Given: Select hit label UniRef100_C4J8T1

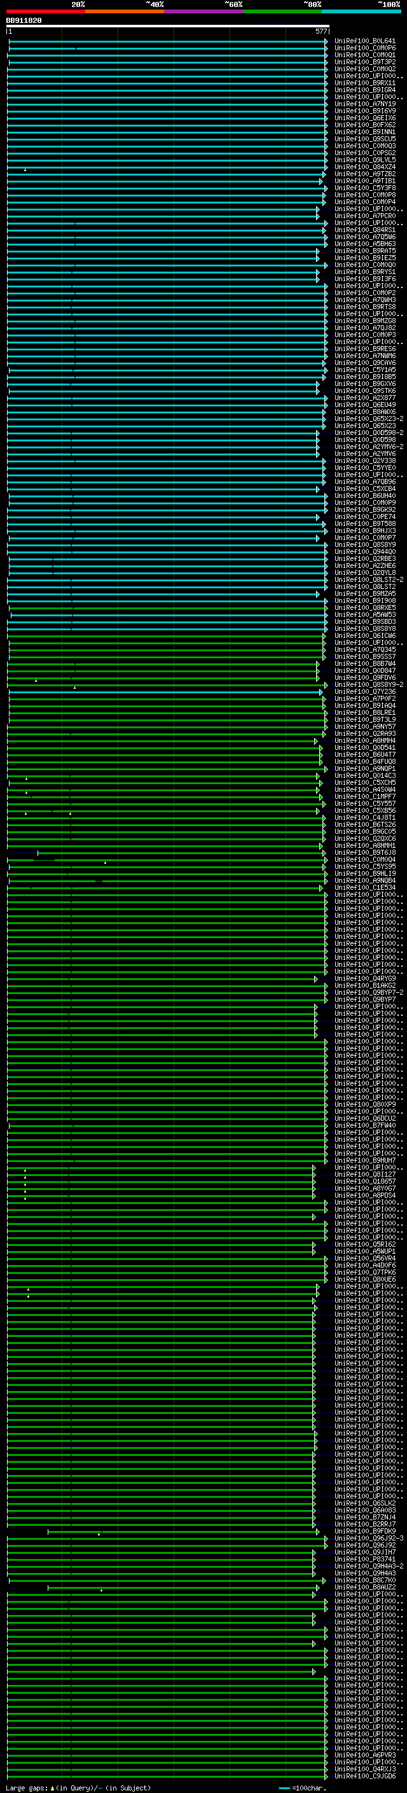Looking at the screenshot, I should click(364, 818).
